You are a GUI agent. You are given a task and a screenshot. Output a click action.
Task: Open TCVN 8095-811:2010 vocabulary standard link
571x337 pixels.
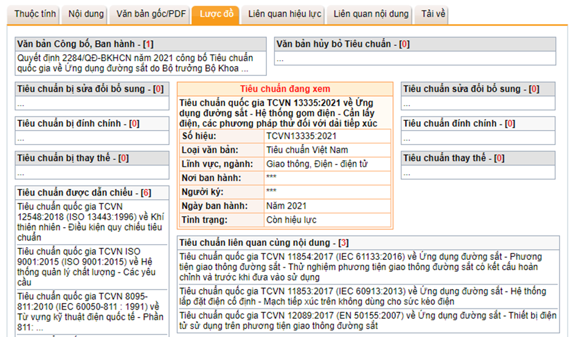[88, 311]
